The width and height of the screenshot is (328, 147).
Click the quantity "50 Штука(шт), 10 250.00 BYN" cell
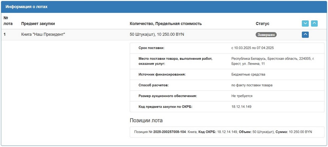tap(157, 34)
